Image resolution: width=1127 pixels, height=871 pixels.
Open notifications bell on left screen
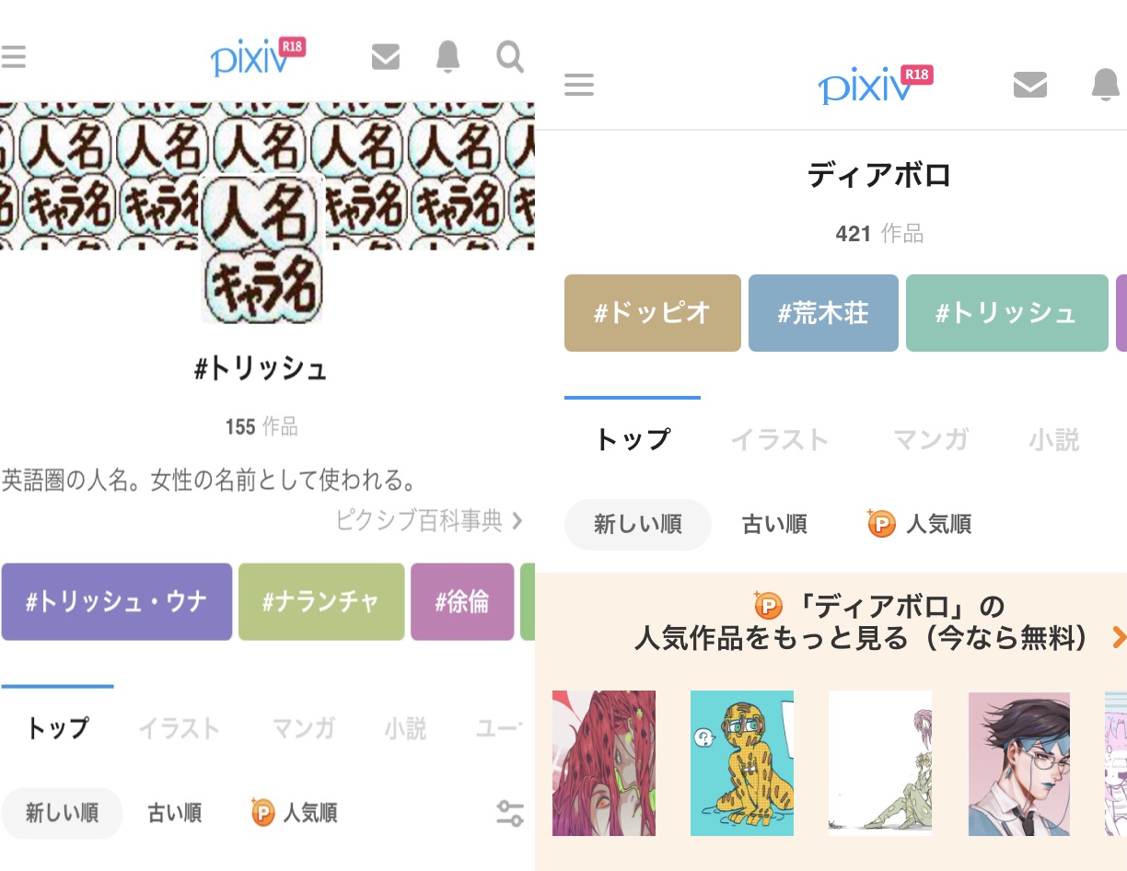447,57
